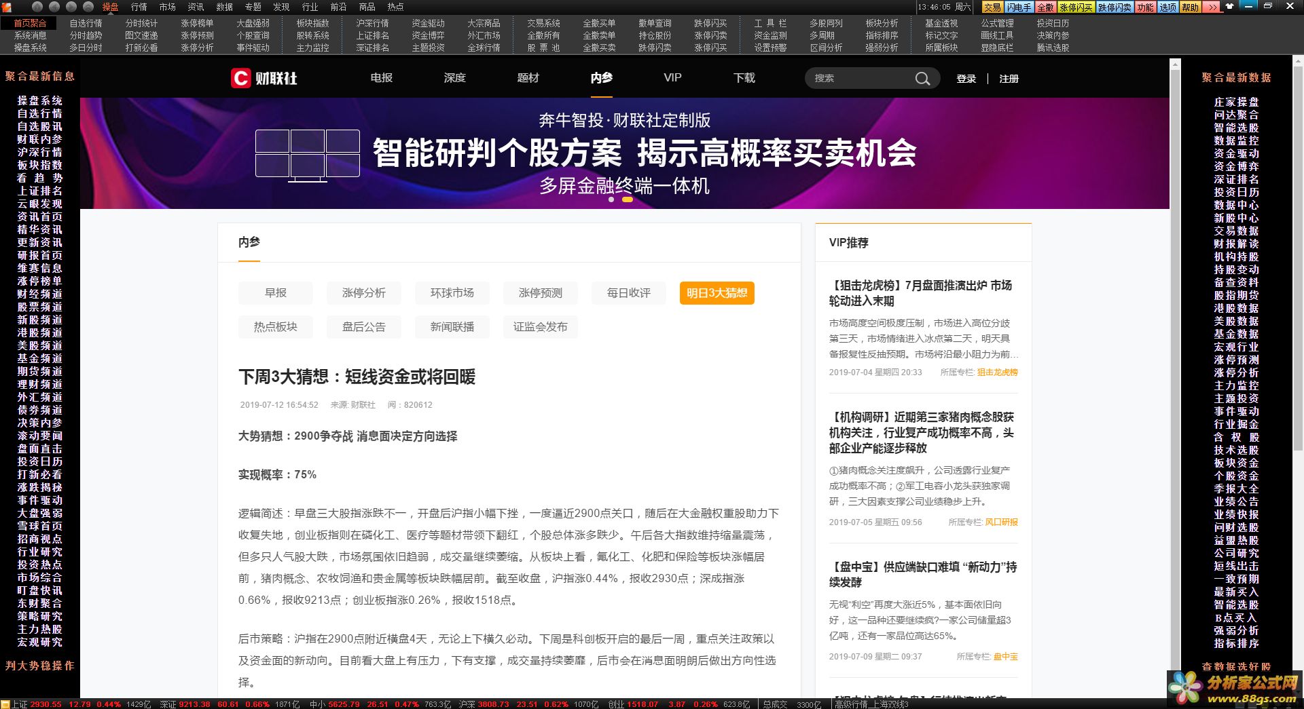The image size is (1304, 709).
Task: Click the banner's multi-screen monitor graphic
Action: coord(307,155)
